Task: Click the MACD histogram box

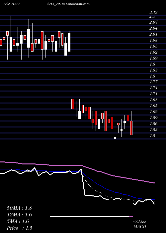Action: [91, 216]
